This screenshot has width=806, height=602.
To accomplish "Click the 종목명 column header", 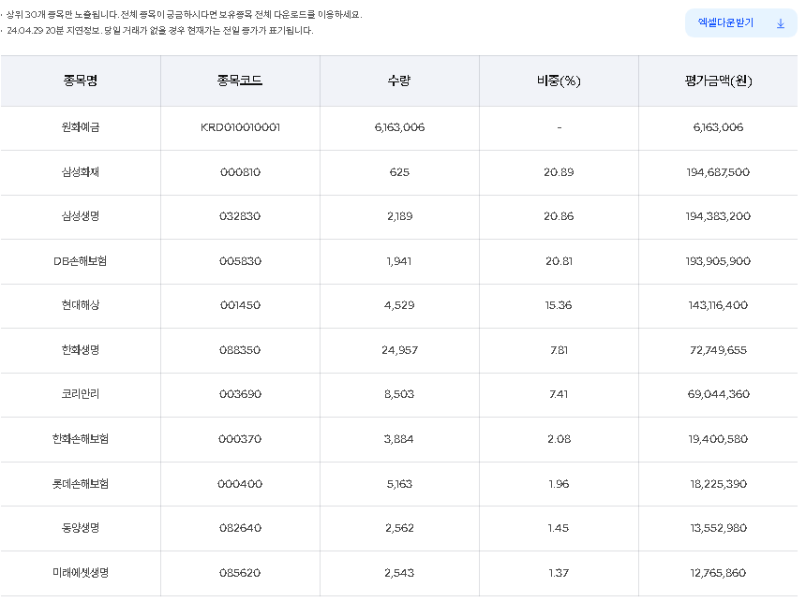I will click(x=81, y=81).
